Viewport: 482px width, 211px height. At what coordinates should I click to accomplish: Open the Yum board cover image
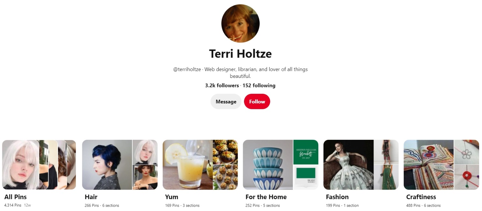(x=200, y=164)
